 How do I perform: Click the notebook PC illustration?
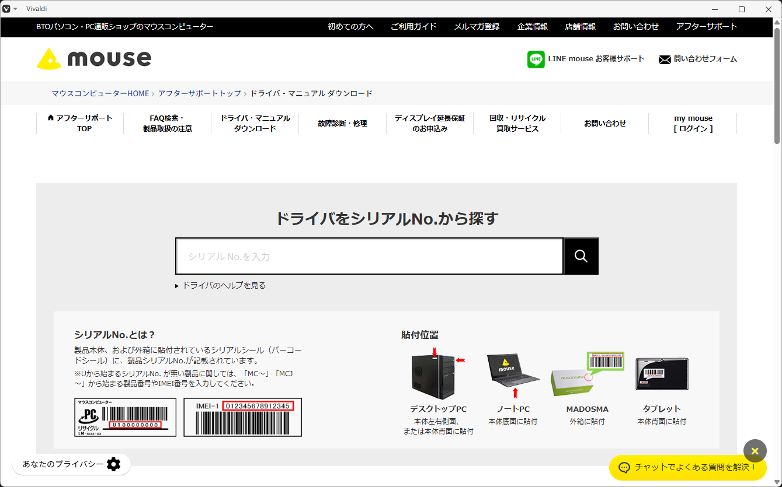click(x=513, y=376)
